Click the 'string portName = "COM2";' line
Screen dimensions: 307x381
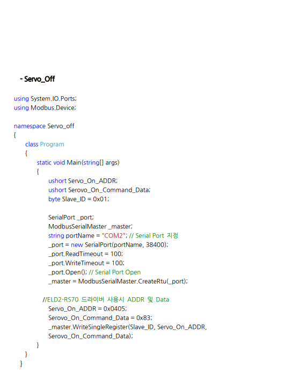(x=87, y=236)
